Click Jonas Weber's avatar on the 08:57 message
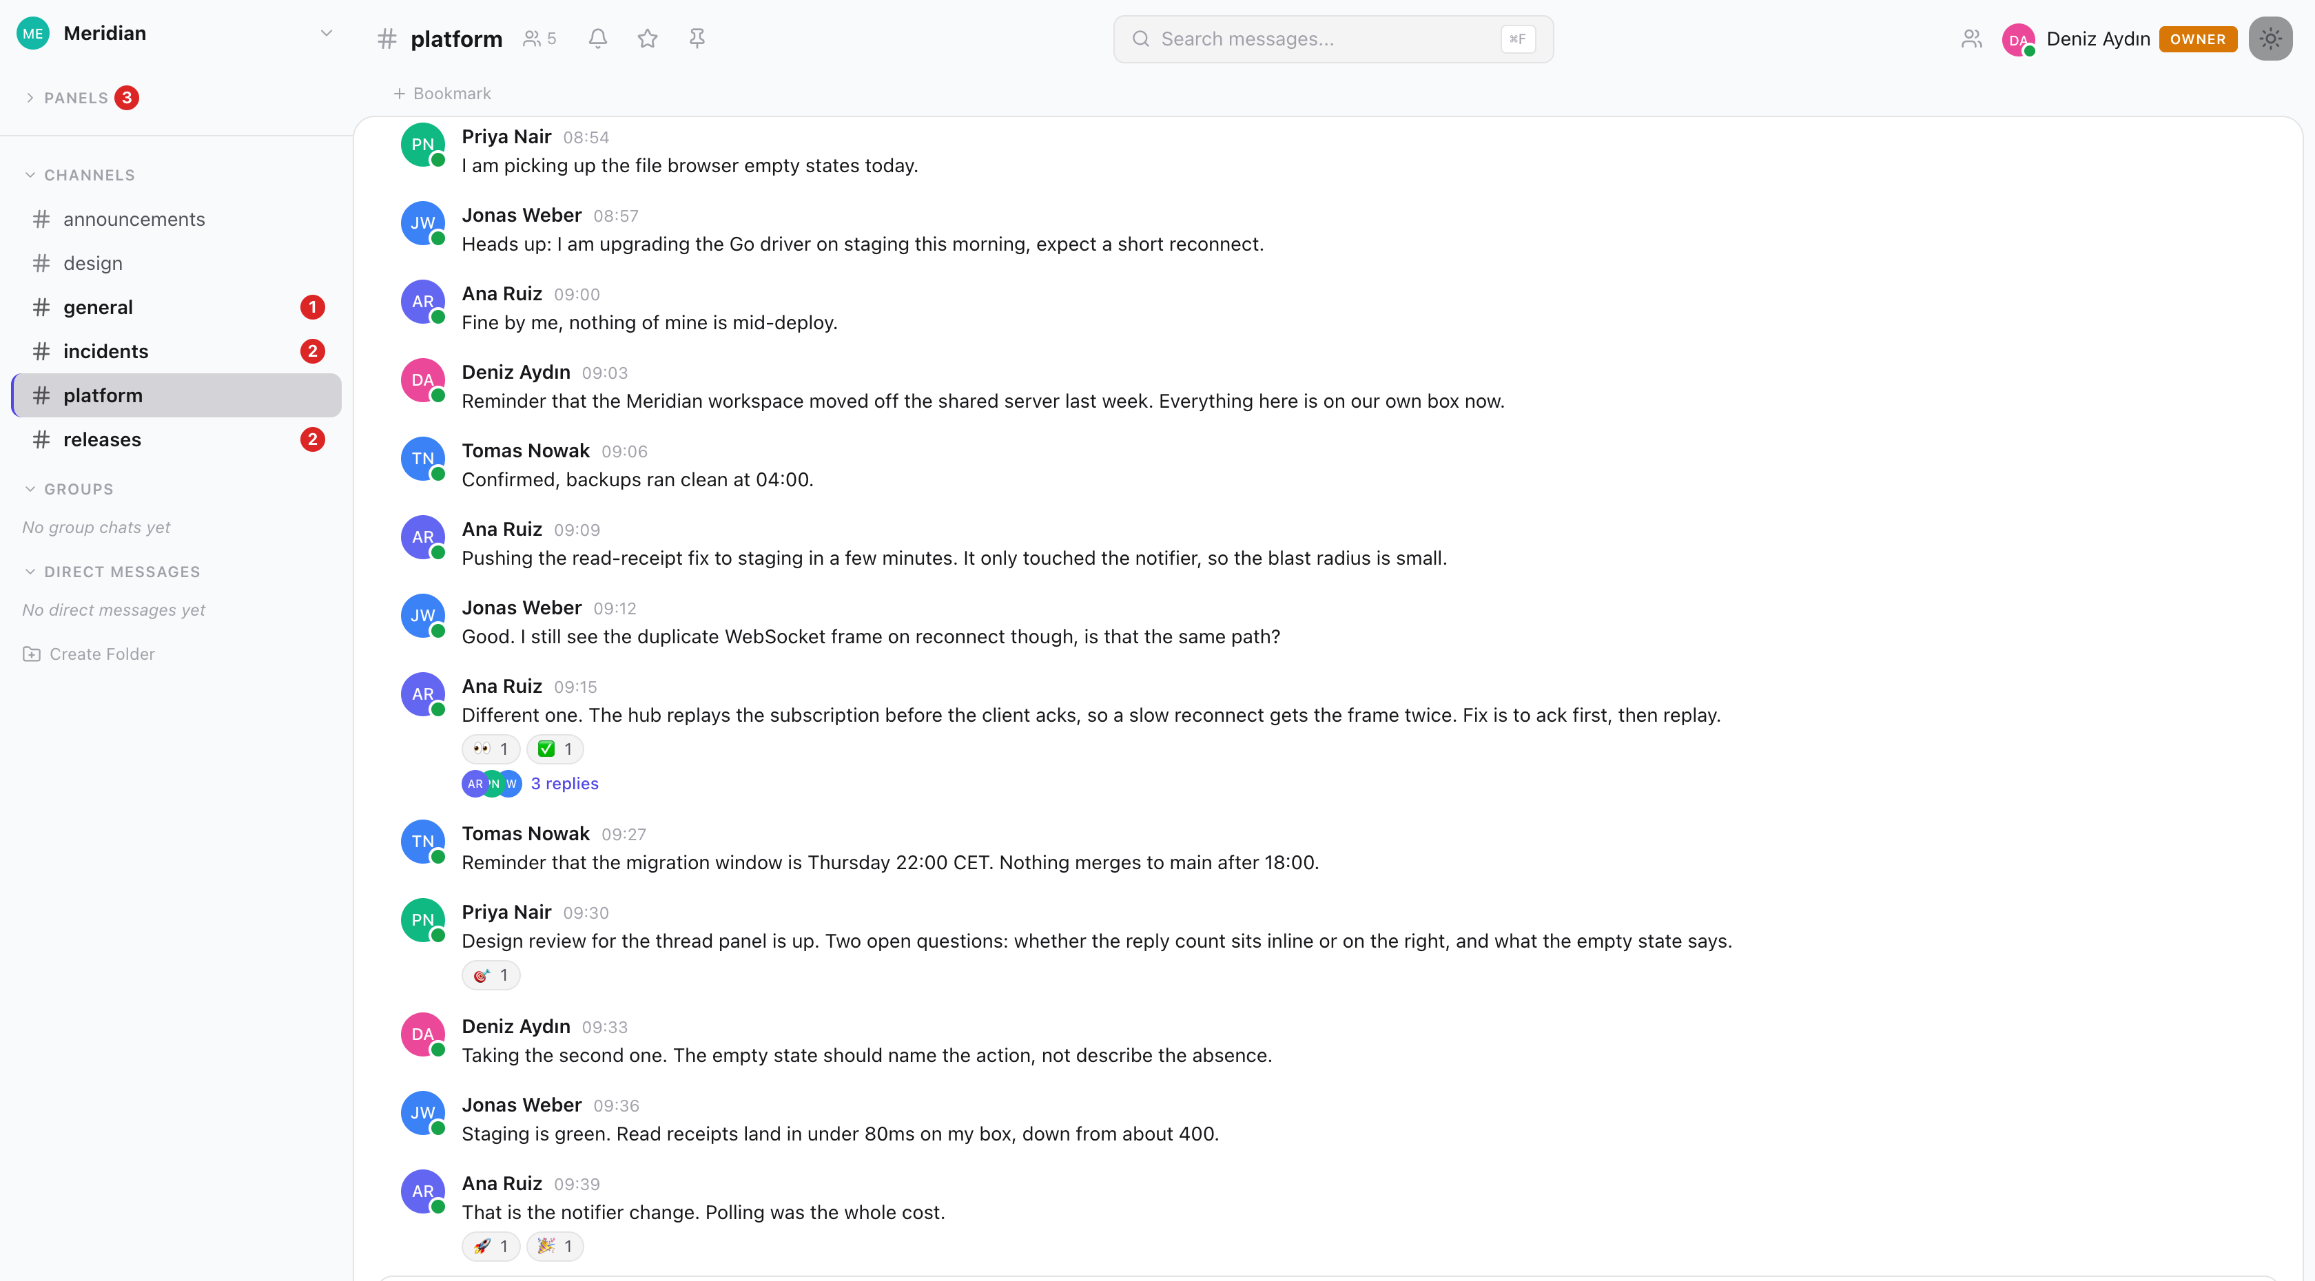This screenshot has width=2315, height=1281. click(422, 222)
